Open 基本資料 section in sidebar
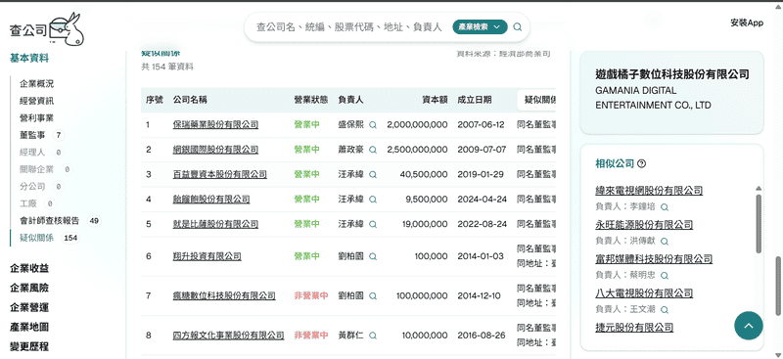 tap(29, 59)
